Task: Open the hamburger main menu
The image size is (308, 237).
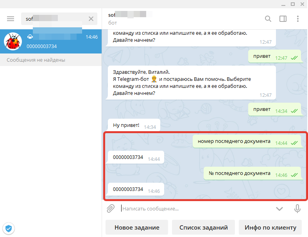Action: click(x=11, y=19)
